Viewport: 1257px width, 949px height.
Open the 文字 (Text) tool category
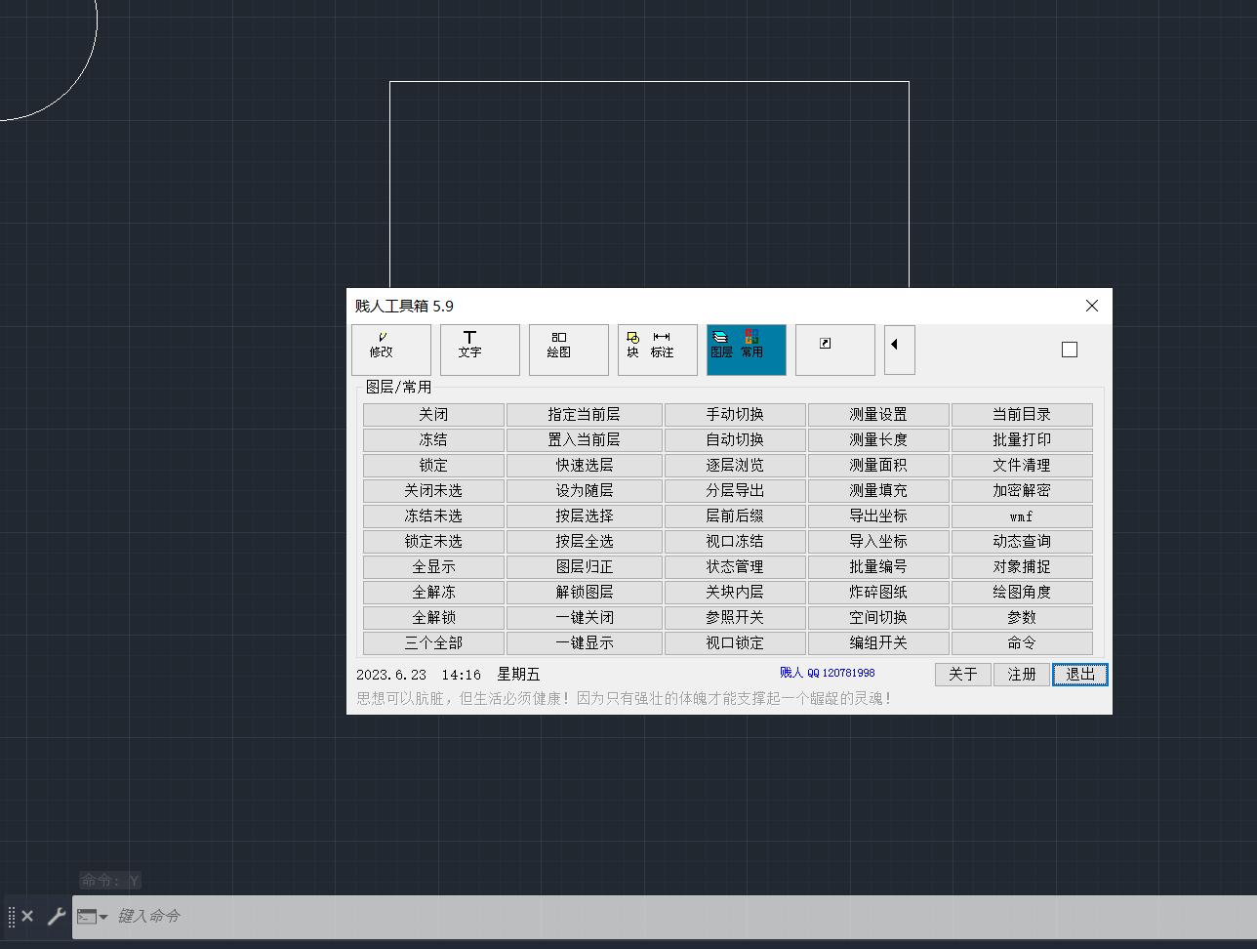479,350
